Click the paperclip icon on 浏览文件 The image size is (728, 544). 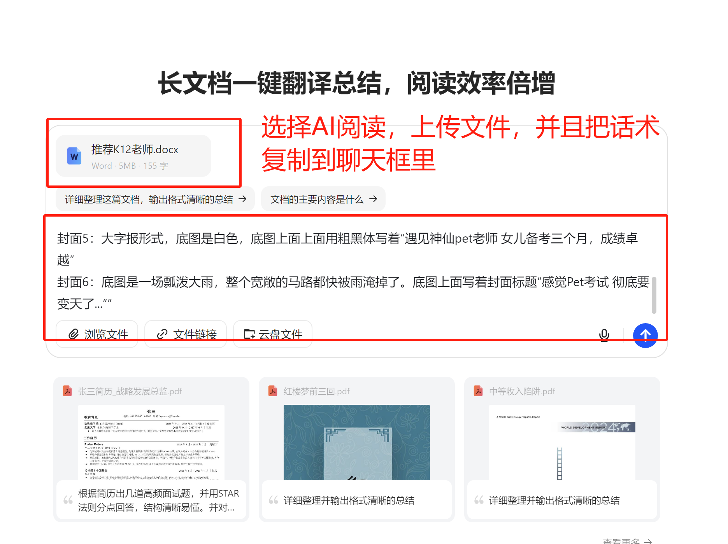pyautogui.click(x=74, y=334)
